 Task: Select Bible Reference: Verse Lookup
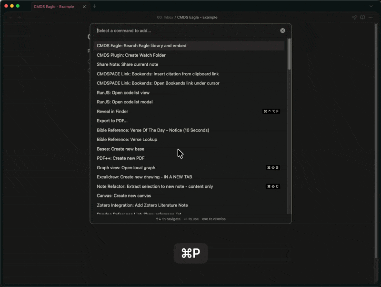click(x=189, y=139)
